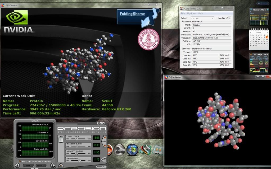271x169 pixels.
Task: Open the EVGA Precision info button
Action: point(17,165)
